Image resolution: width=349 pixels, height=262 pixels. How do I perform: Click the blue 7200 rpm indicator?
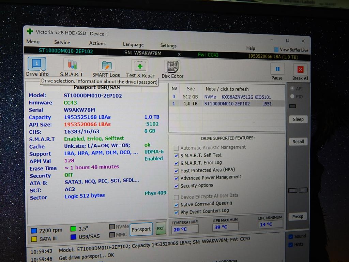click(x=34, y=231)
